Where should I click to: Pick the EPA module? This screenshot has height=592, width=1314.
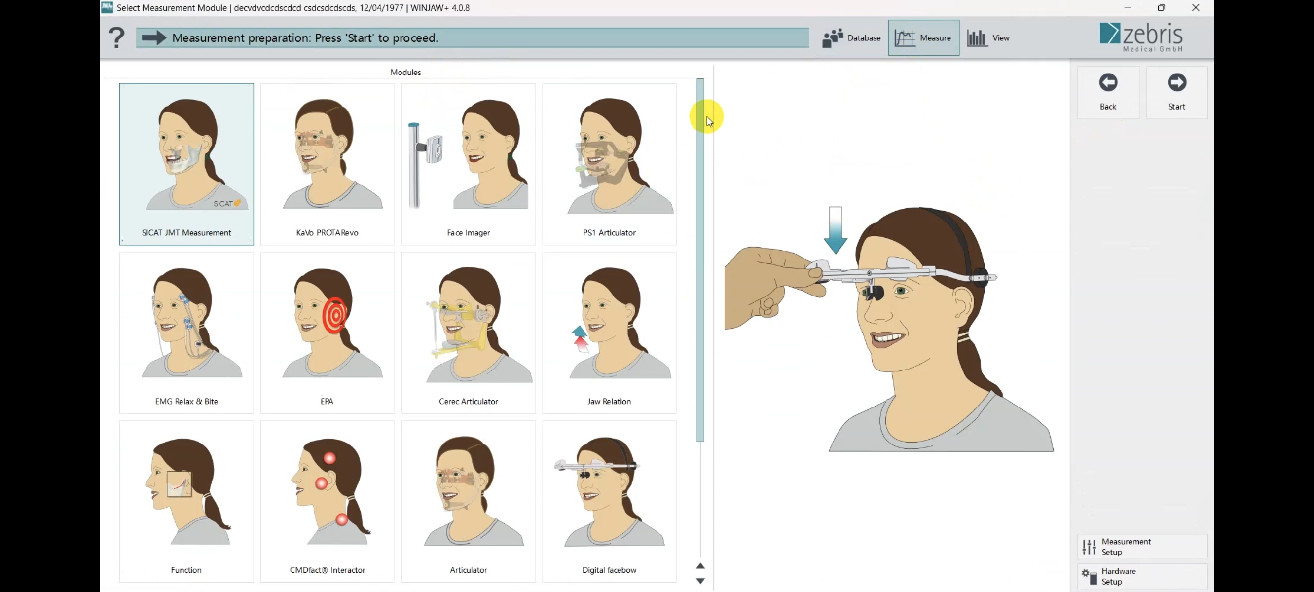[x=327, y=333]
